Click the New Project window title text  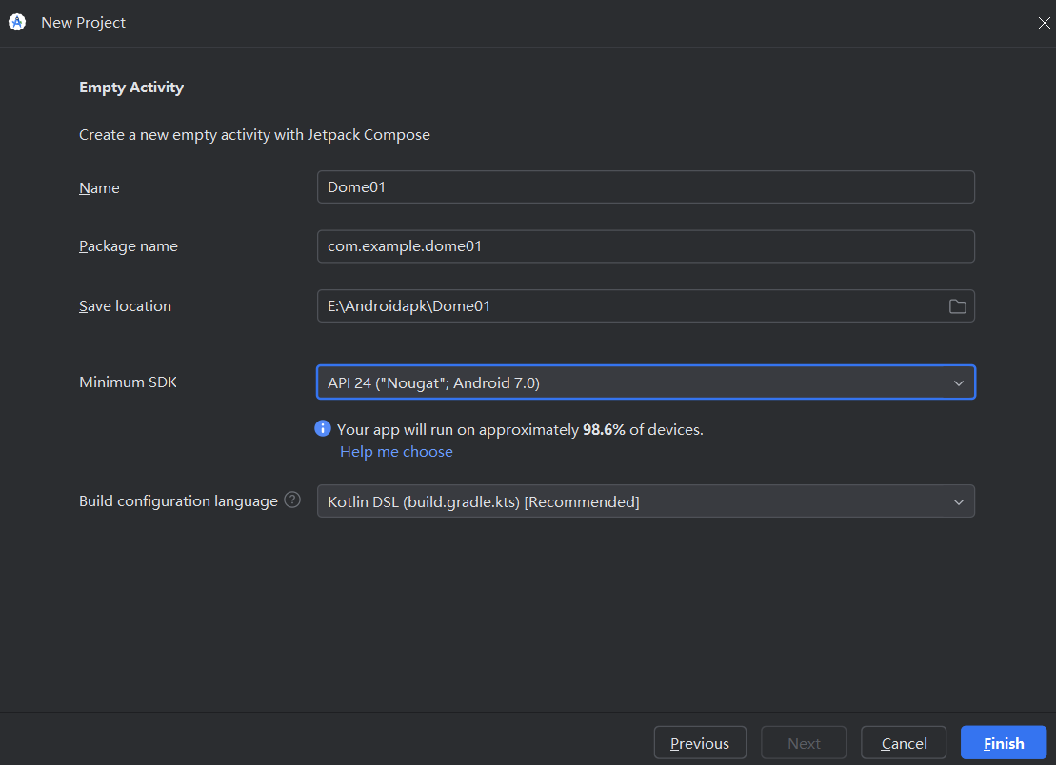click(x=83, y=23)
